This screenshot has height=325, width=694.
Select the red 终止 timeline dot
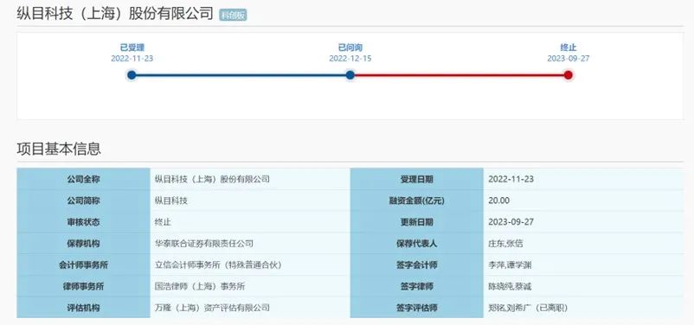pyautogui.click(x=569, y=75)
